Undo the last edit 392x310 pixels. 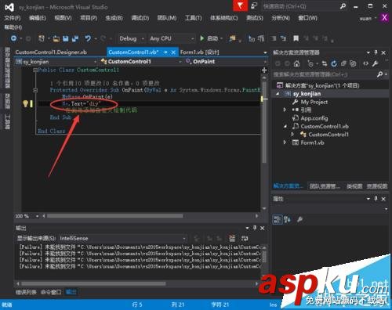pos(88,38)
